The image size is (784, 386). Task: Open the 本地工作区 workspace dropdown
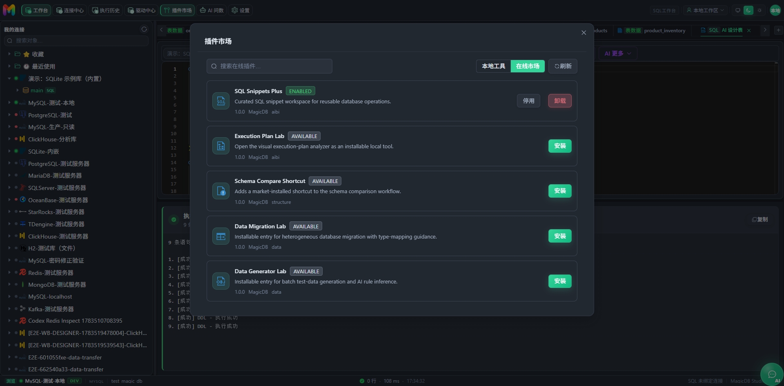(x=705, y=10)
